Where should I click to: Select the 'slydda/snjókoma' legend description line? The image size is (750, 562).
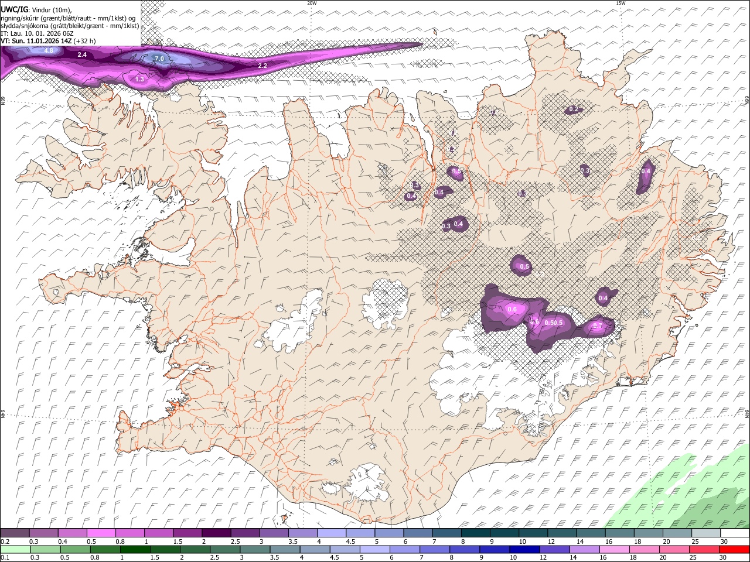tap(70, 26)
